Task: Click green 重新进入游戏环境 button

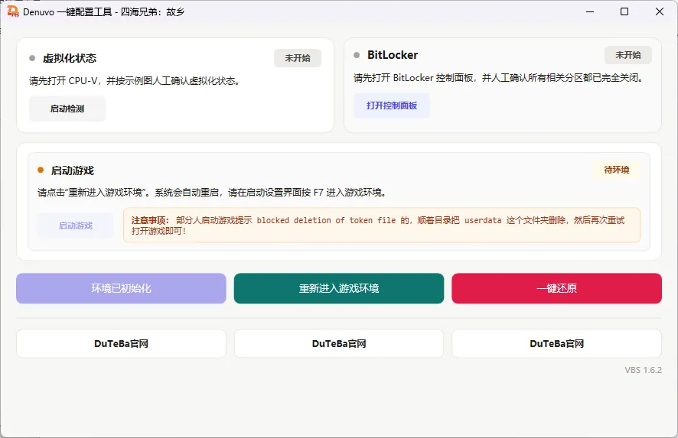Action: point(339,288)
